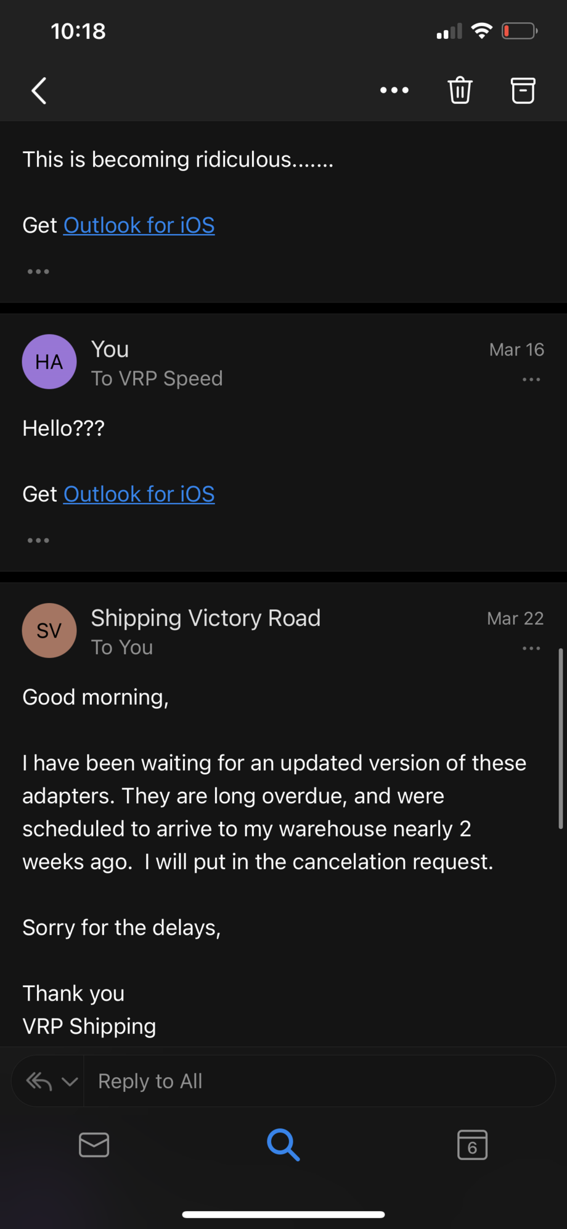
Task: Expand reply options chevron beside reply arrow
Action: (x=70, y=1081)
